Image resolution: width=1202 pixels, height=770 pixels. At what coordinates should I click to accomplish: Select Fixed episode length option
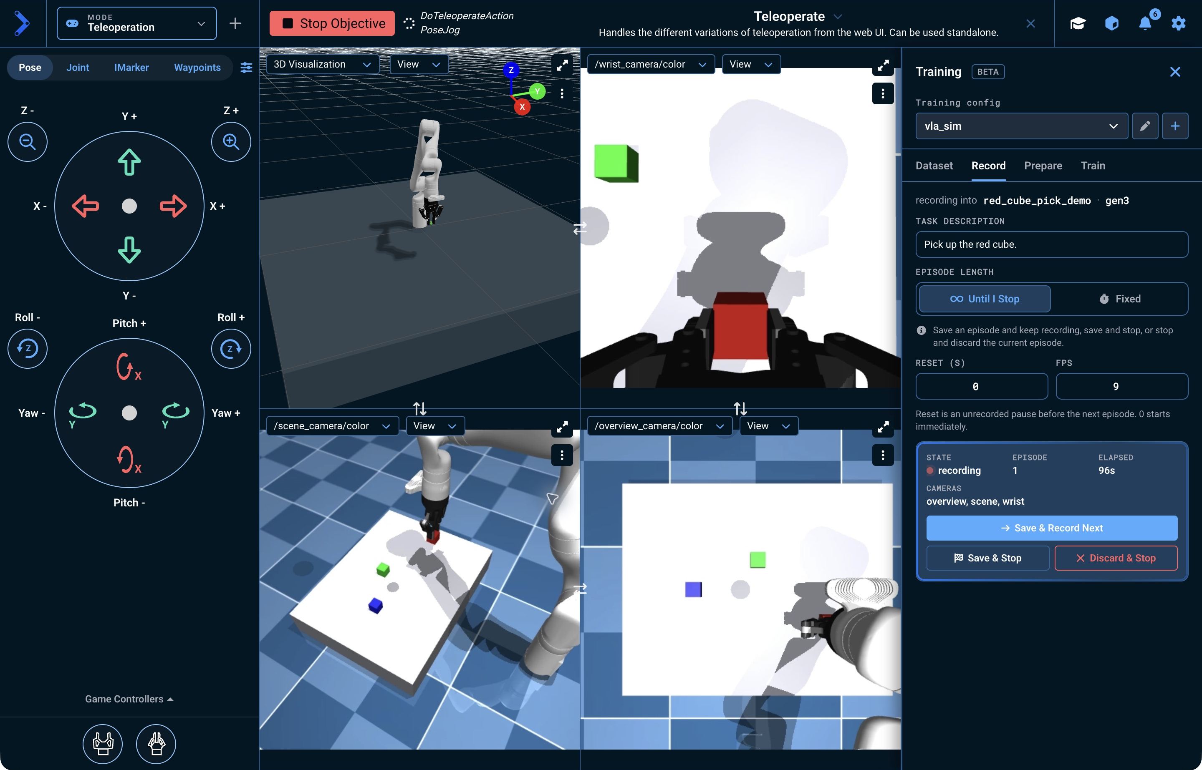1120,299
